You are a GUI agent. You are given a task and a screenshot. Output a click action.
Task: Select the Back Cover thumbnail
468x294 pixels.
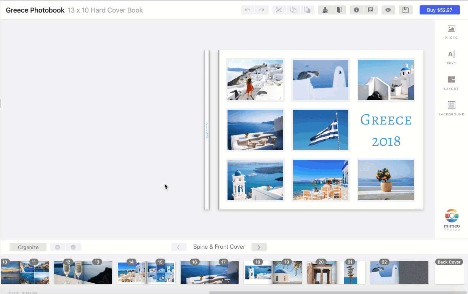(x=449, y=272)
